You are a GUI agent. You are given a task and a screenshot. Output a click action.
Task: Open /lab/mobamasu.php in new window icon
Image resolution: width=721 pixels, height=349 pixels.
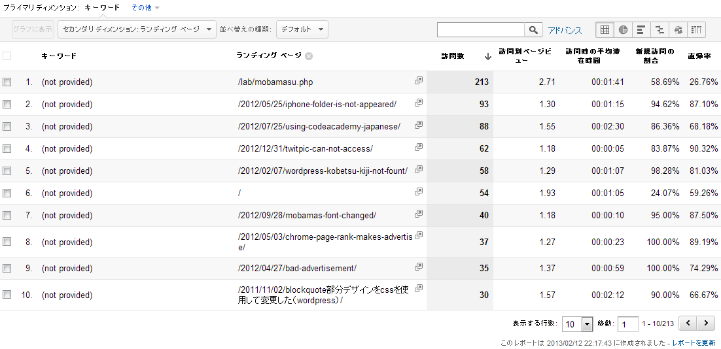419,81
